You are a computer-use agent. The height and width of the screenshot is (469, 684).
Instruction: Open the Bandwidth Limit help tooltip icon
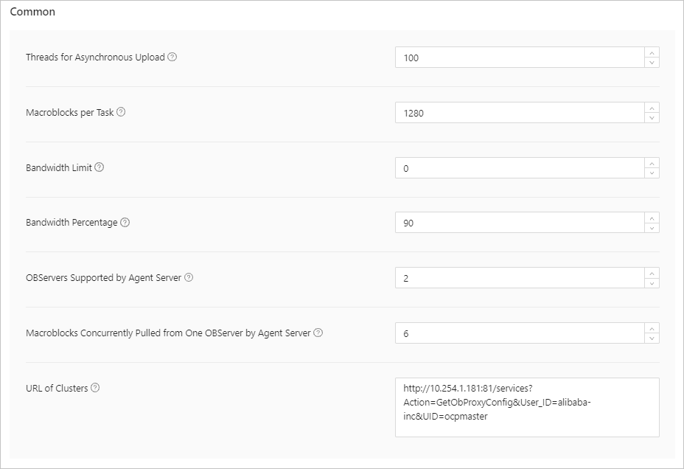coord(100,167)
